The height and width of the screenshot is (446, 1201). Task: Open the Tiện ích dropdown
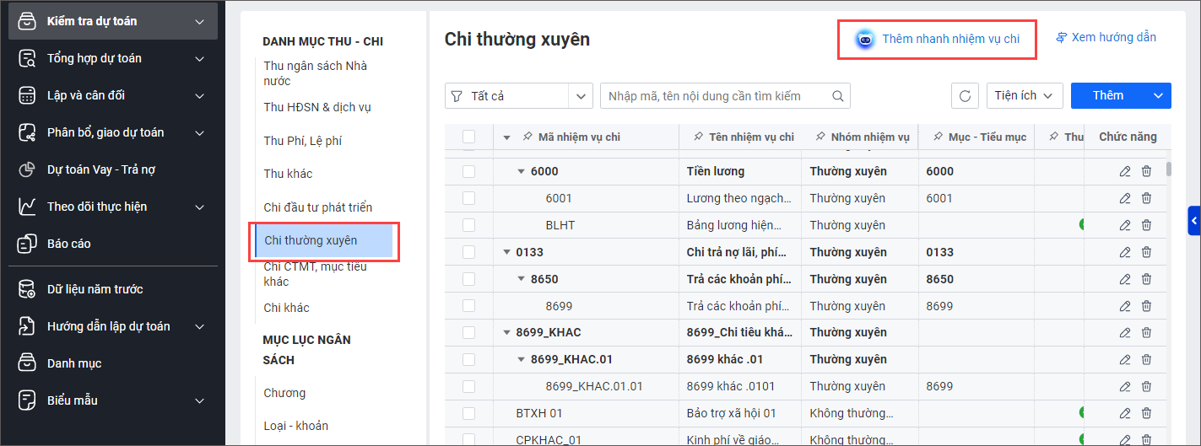(x=1024, y=96)
